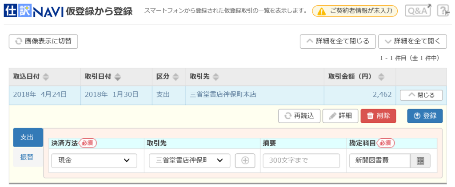Image resolution: width=455 pixels, height=187 pixels.
Task: Switch view with 画像表示に切替 button
Action: (44, 41)
